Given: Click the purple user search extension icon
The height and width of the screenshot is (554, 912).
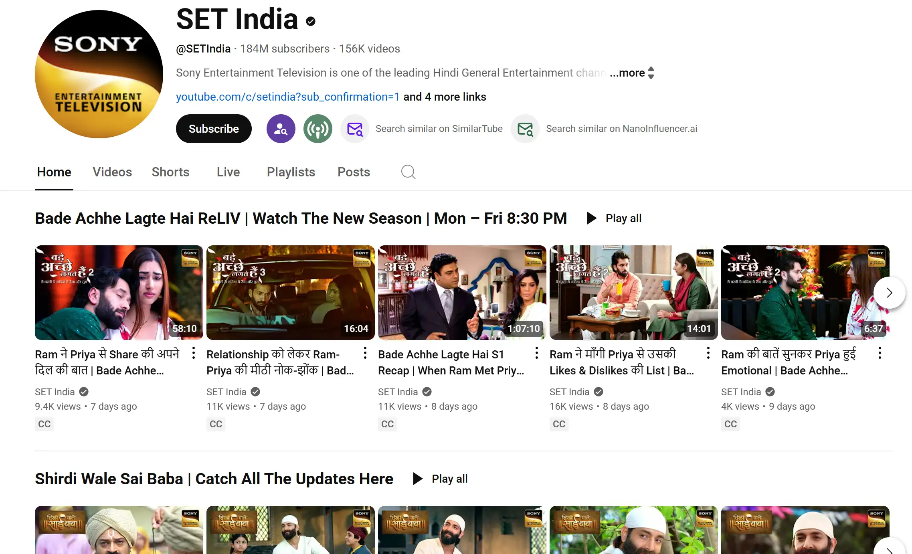Looking at the screenshot, I should click(281, 129).
